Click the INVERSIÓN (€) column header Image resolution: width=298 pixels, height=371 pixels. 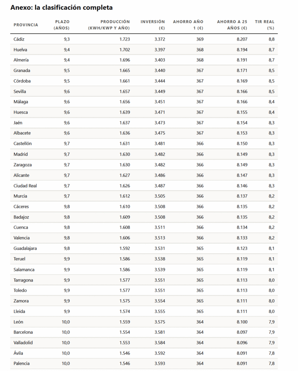point(153,25)
